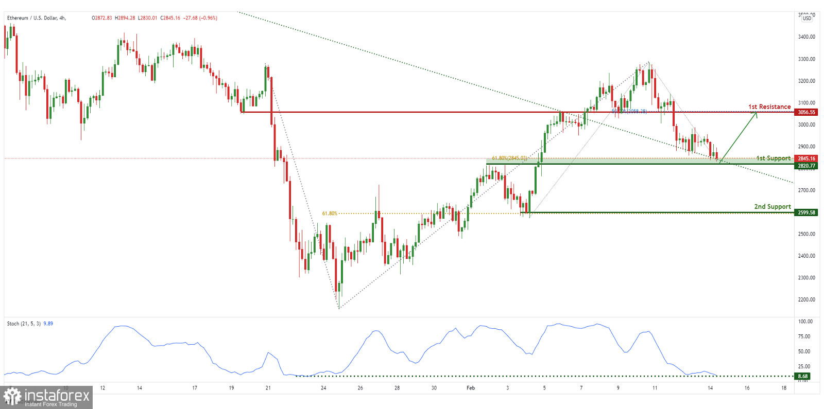The image size is (824, 409).
Task: Select the close value C2845.16
Action: pyautogui.click(x=170, y=18)
